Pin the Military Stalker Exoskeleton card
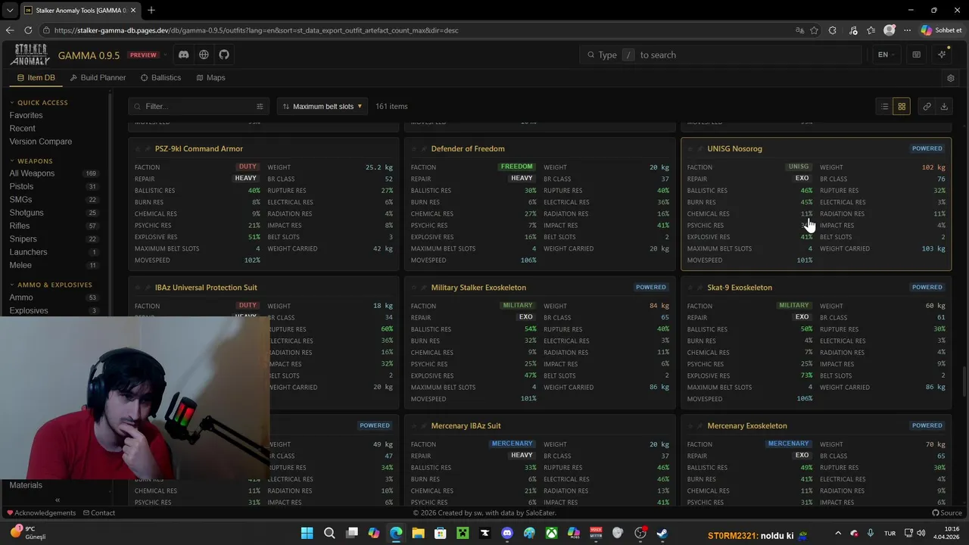This screenshot has height=545, width=969. tap(424, 288)
